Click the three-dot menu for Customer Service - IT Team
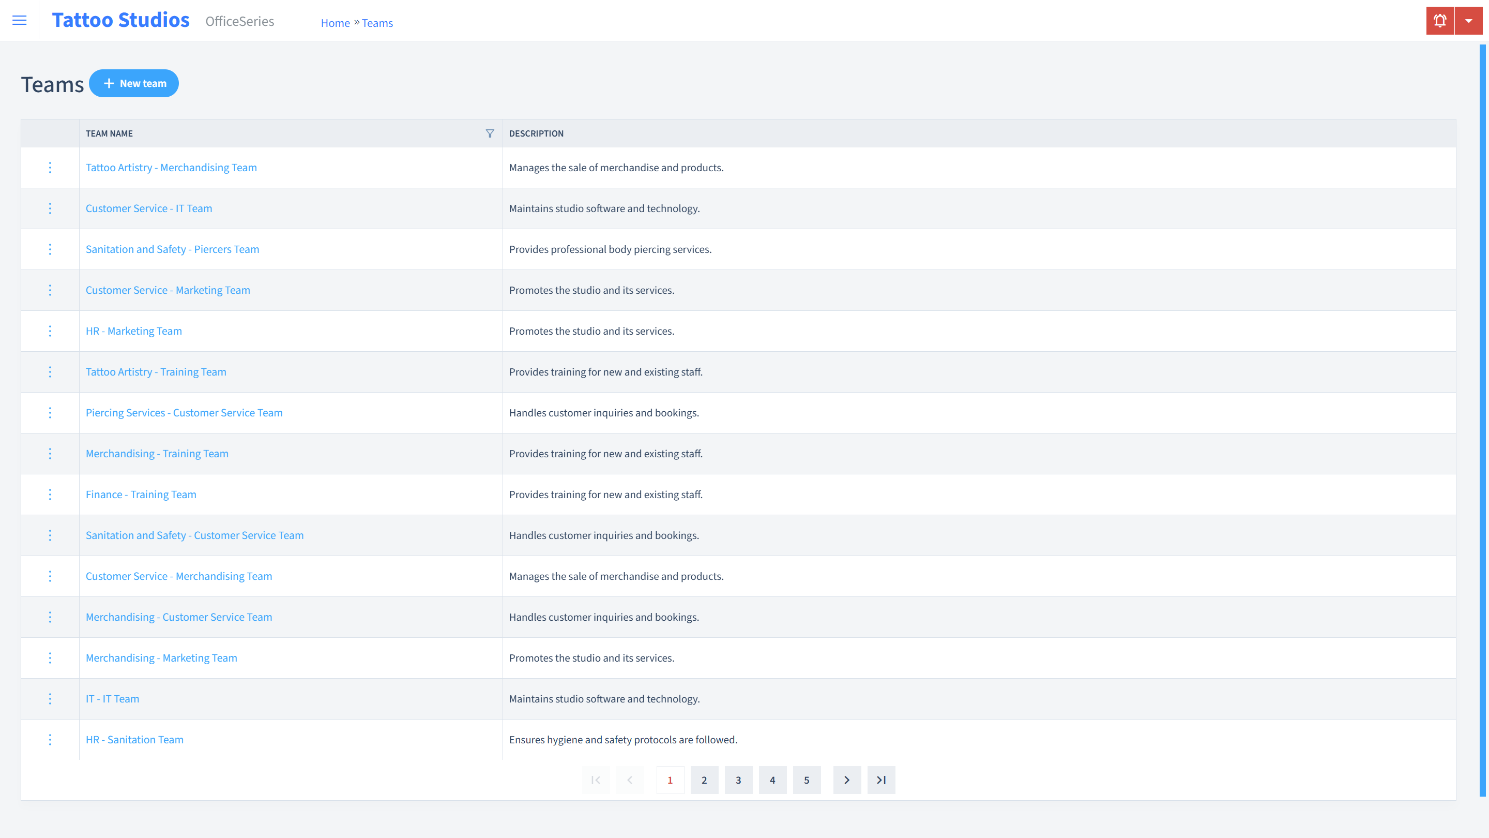 [50, 209]
